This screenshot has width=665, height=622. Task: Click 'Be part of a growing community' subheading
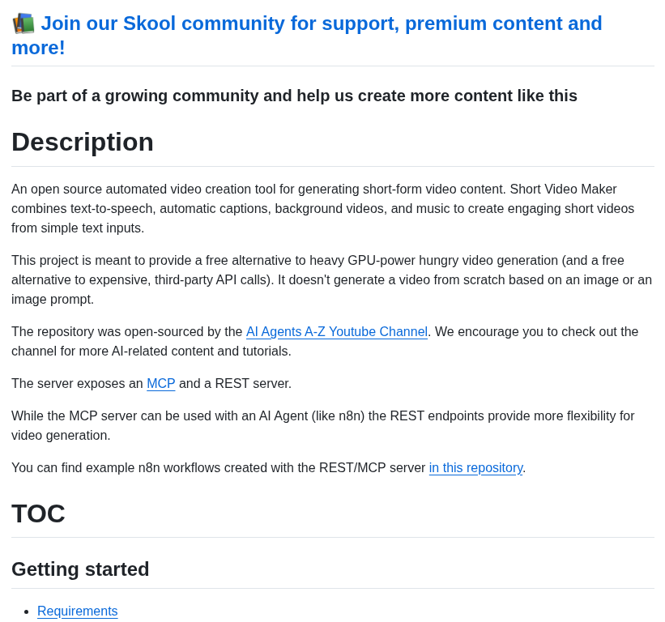(x=294, y=96)
